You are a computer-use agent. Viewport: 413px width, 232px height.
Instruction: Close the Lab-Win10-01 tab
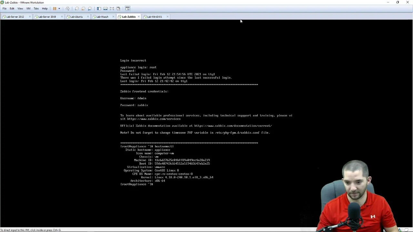(x=167, y=17)
